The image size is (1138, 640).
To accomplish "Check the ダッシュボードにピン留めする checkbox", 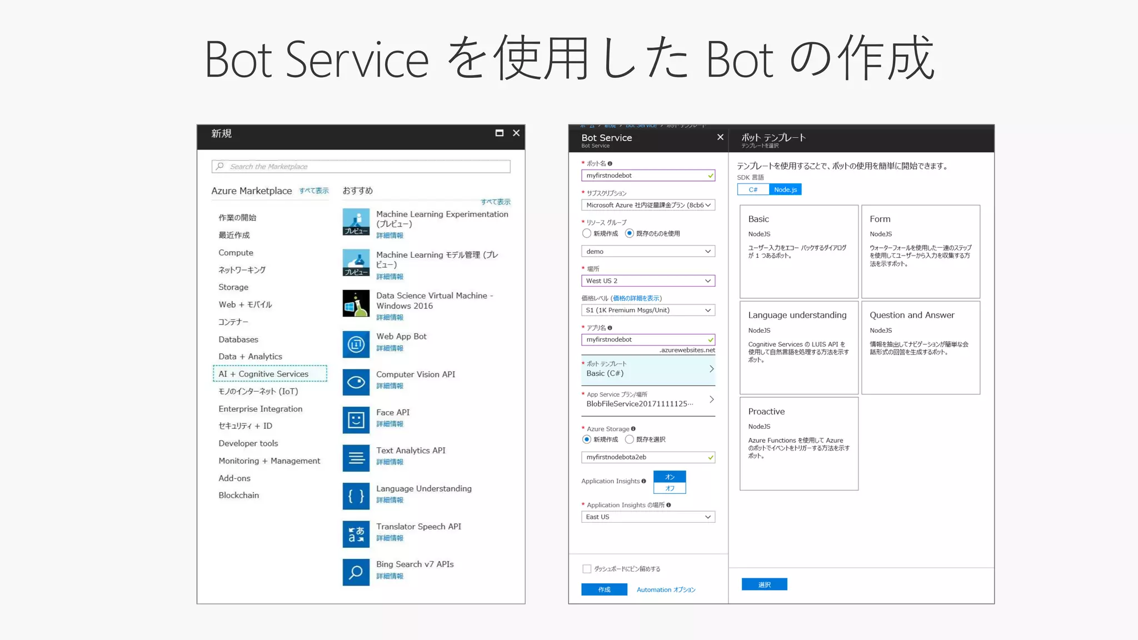I will [x=587, y=569].
